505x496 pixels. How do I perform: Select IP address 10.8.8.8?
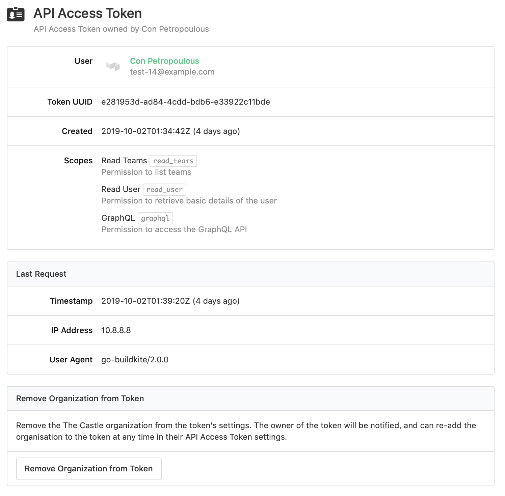pyautogui.click(x=116, y=330)
